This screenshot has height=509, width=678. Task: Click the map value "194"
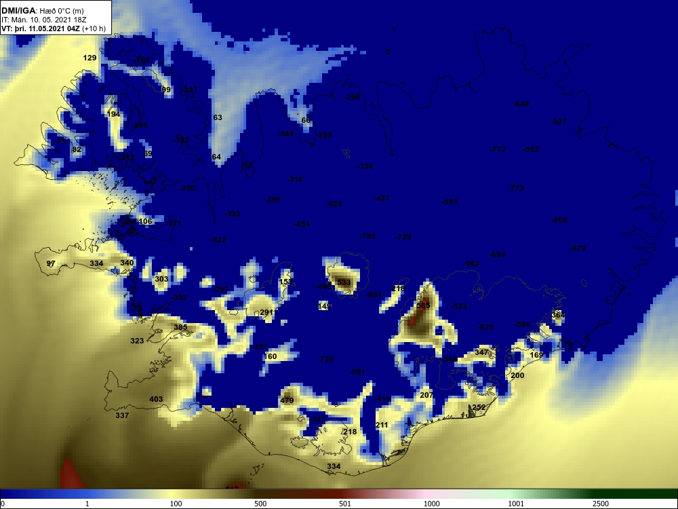114,114
